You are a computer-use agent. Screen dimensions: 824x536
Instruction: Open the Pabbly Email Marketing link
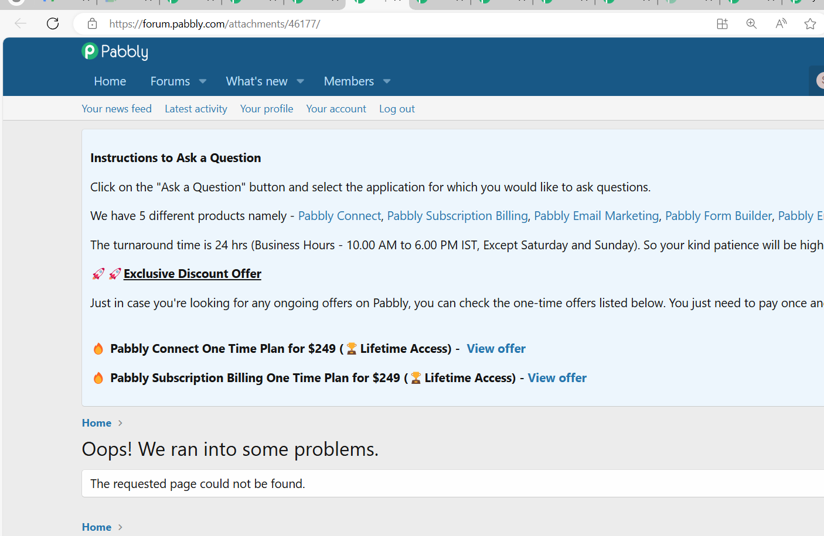(596, 216)
